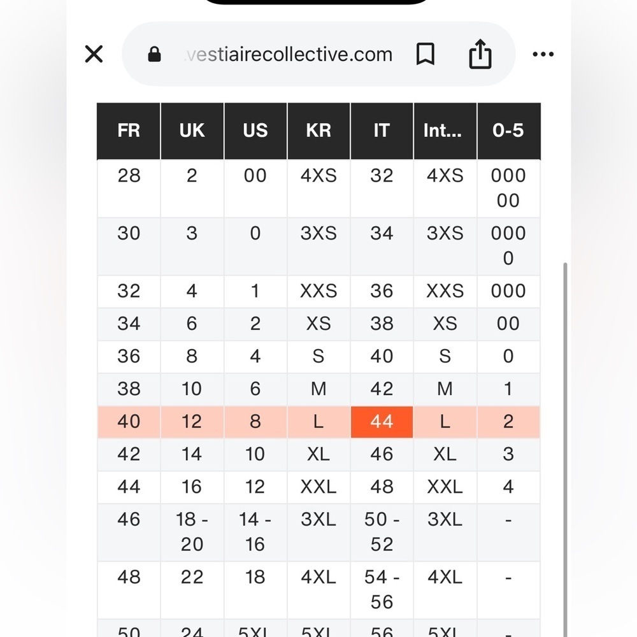Select the IT column header
Viewport: 637px width, 637px height.
[382, 131]
